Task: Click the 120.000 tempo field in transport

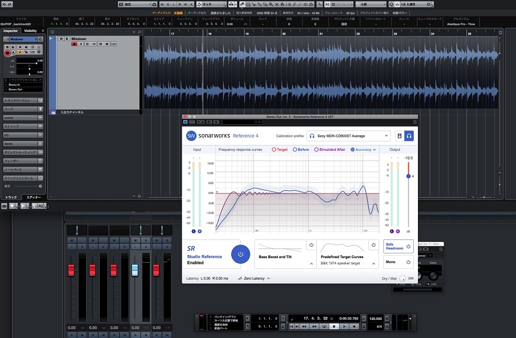Action: (376, 318)
